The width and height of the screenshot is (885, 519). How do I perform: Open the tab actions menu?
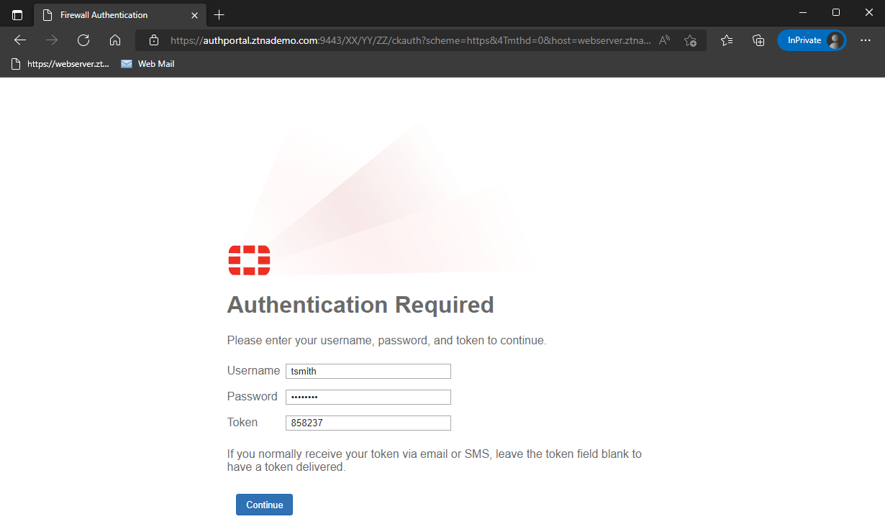click(x=17, y=14)
